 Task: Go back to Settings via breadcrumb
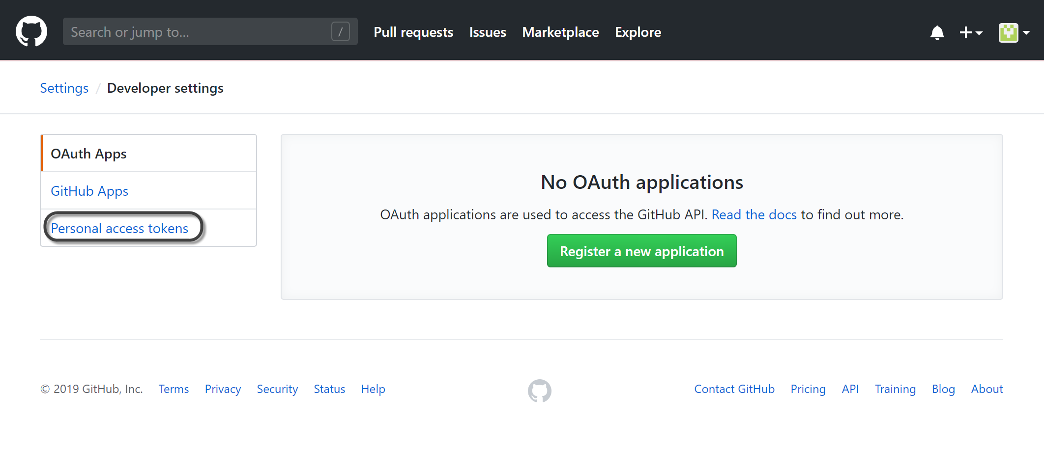click(64, 88)
